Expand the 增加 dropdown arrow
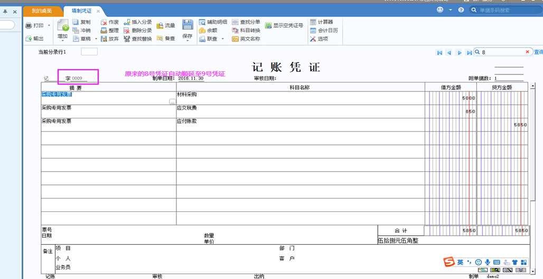543x279 pixels. tap(63, 41)
